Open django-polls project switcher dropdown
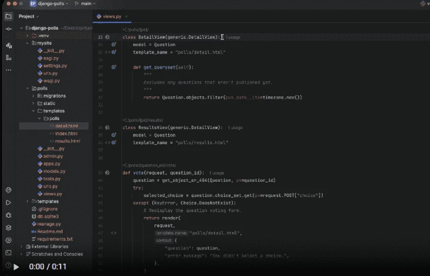The image size is (430, 276). [49, 4]
